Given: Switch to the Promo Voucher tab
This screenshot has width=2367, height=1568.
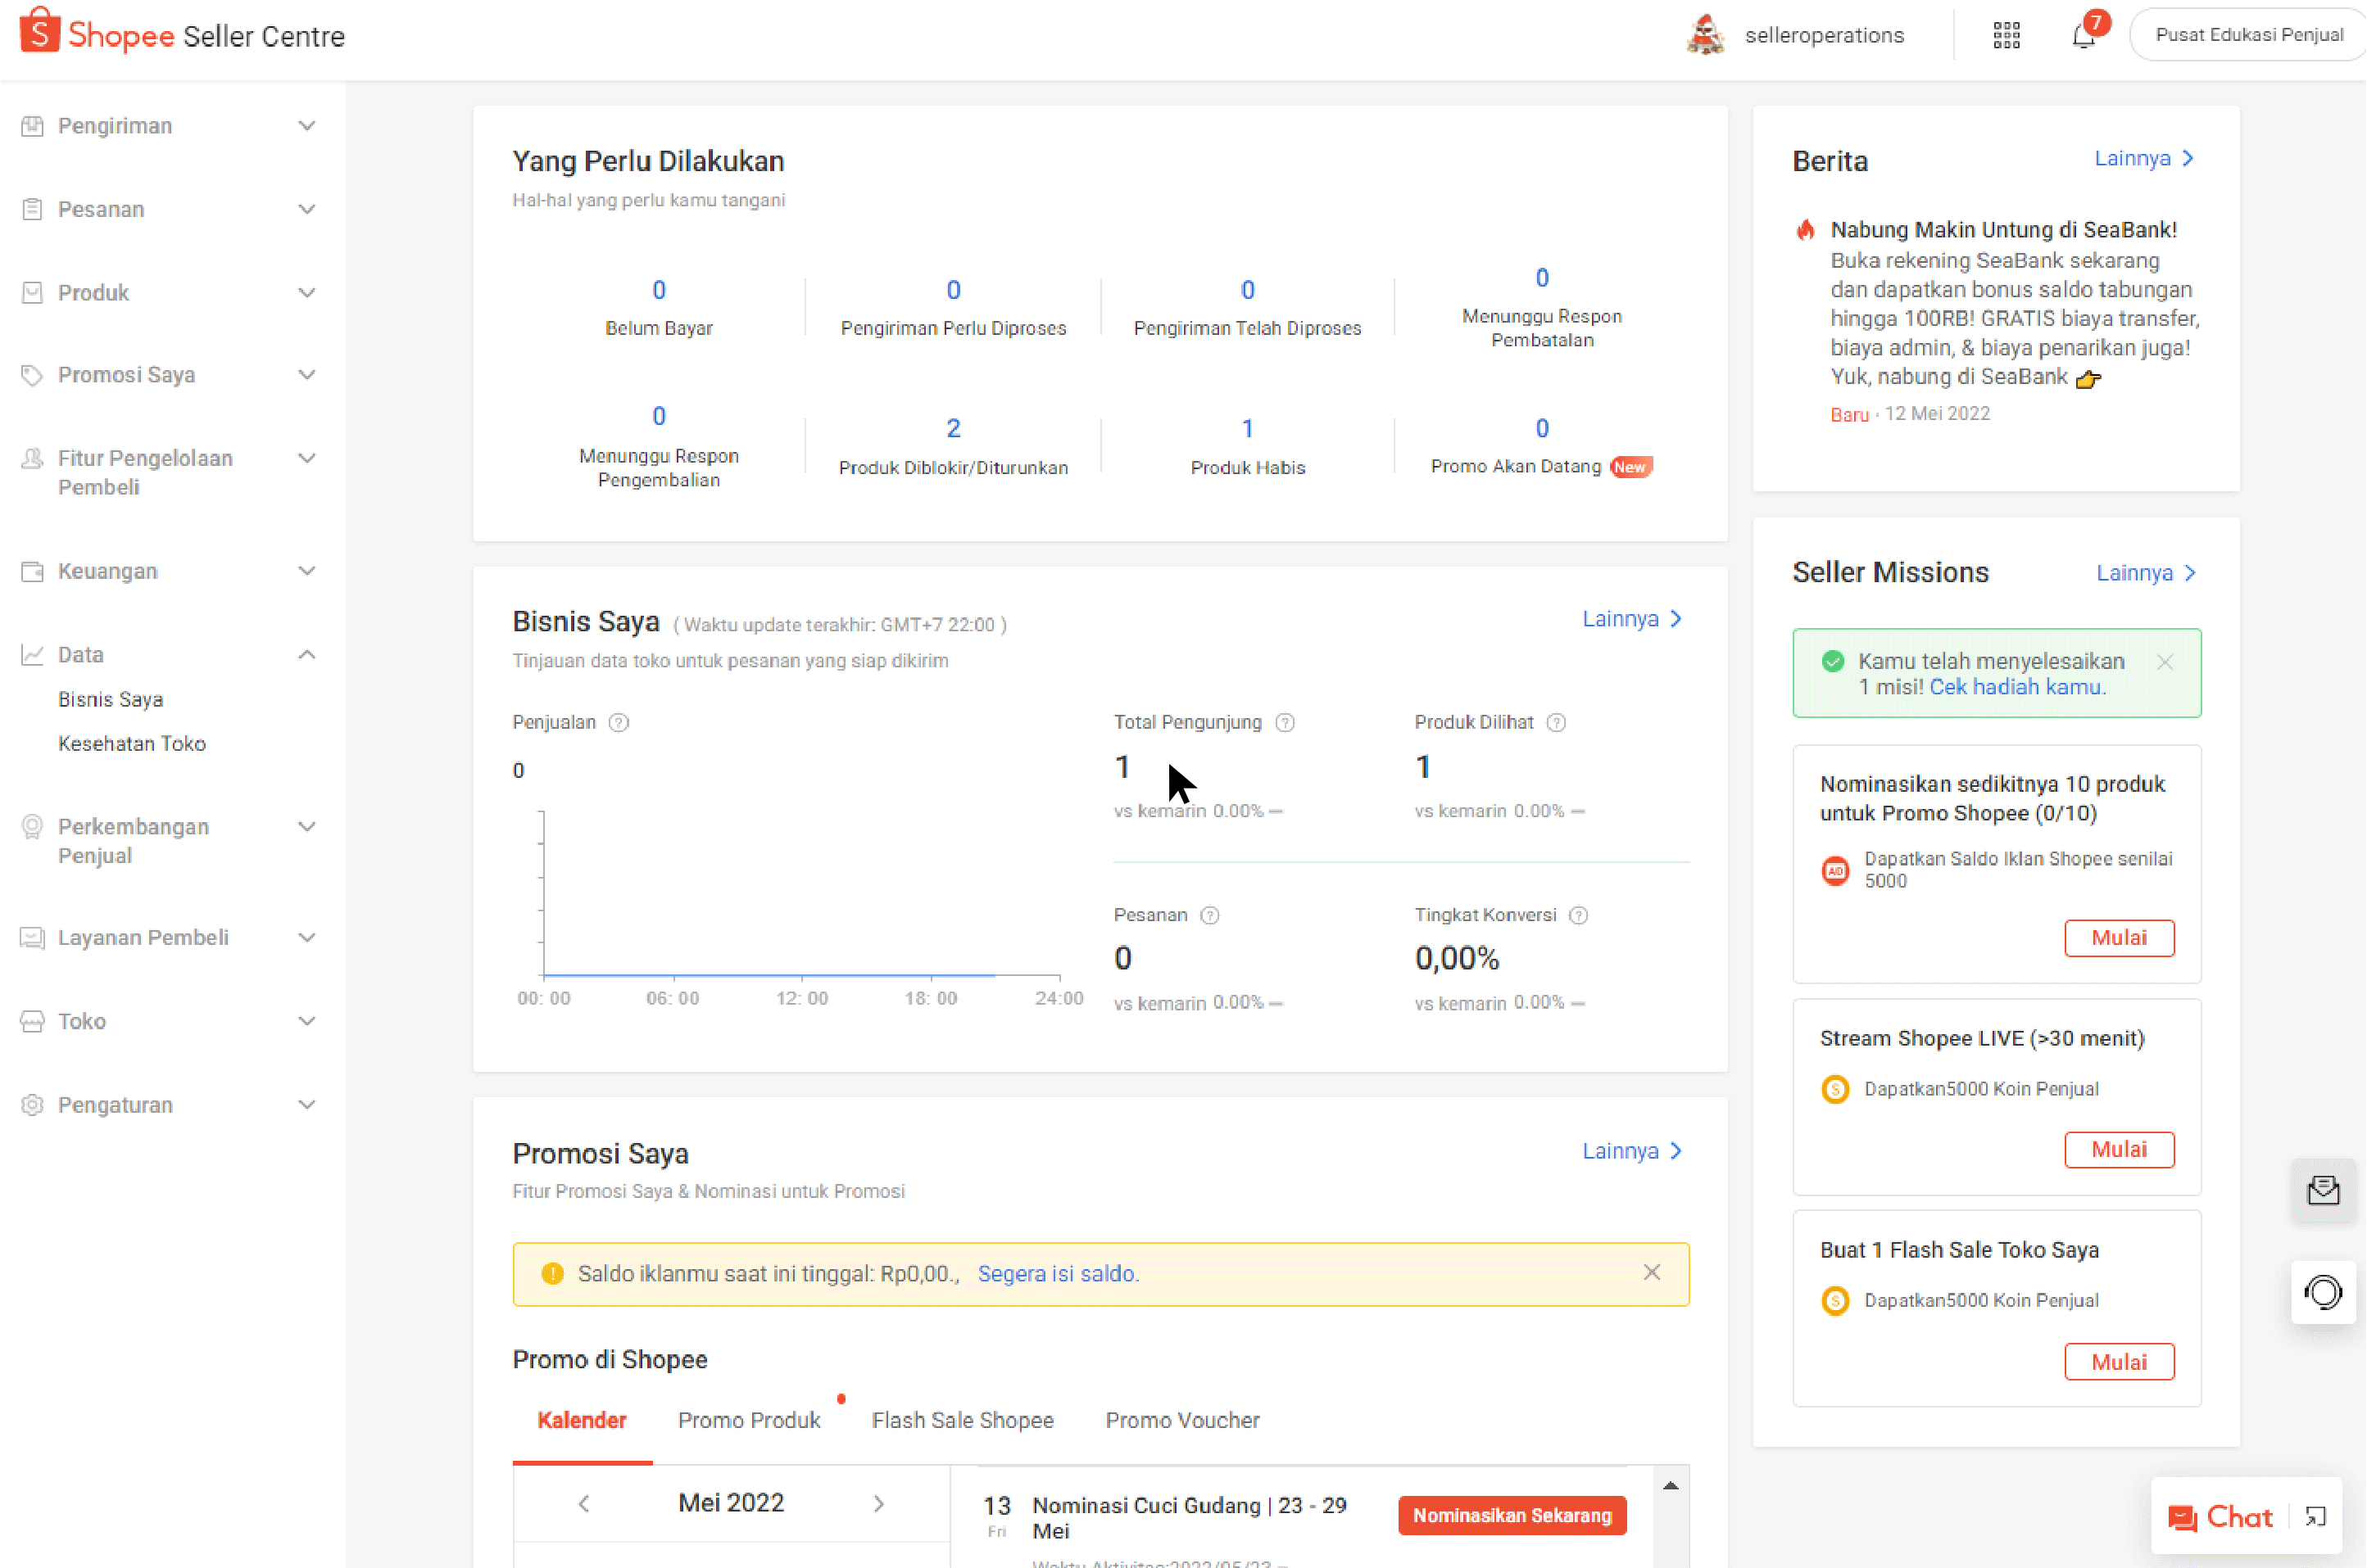Looking at the screenshot, I should pos(1181,1421).
